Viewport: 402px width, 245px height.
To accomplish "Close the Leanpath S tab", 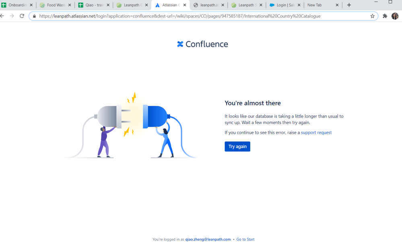I will coord(261,5).
